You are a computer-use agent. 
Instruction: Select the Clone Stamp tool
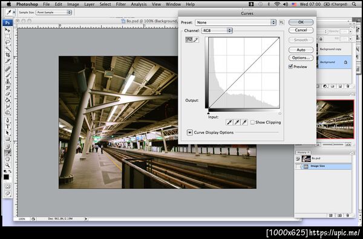[x=8, y=82]
